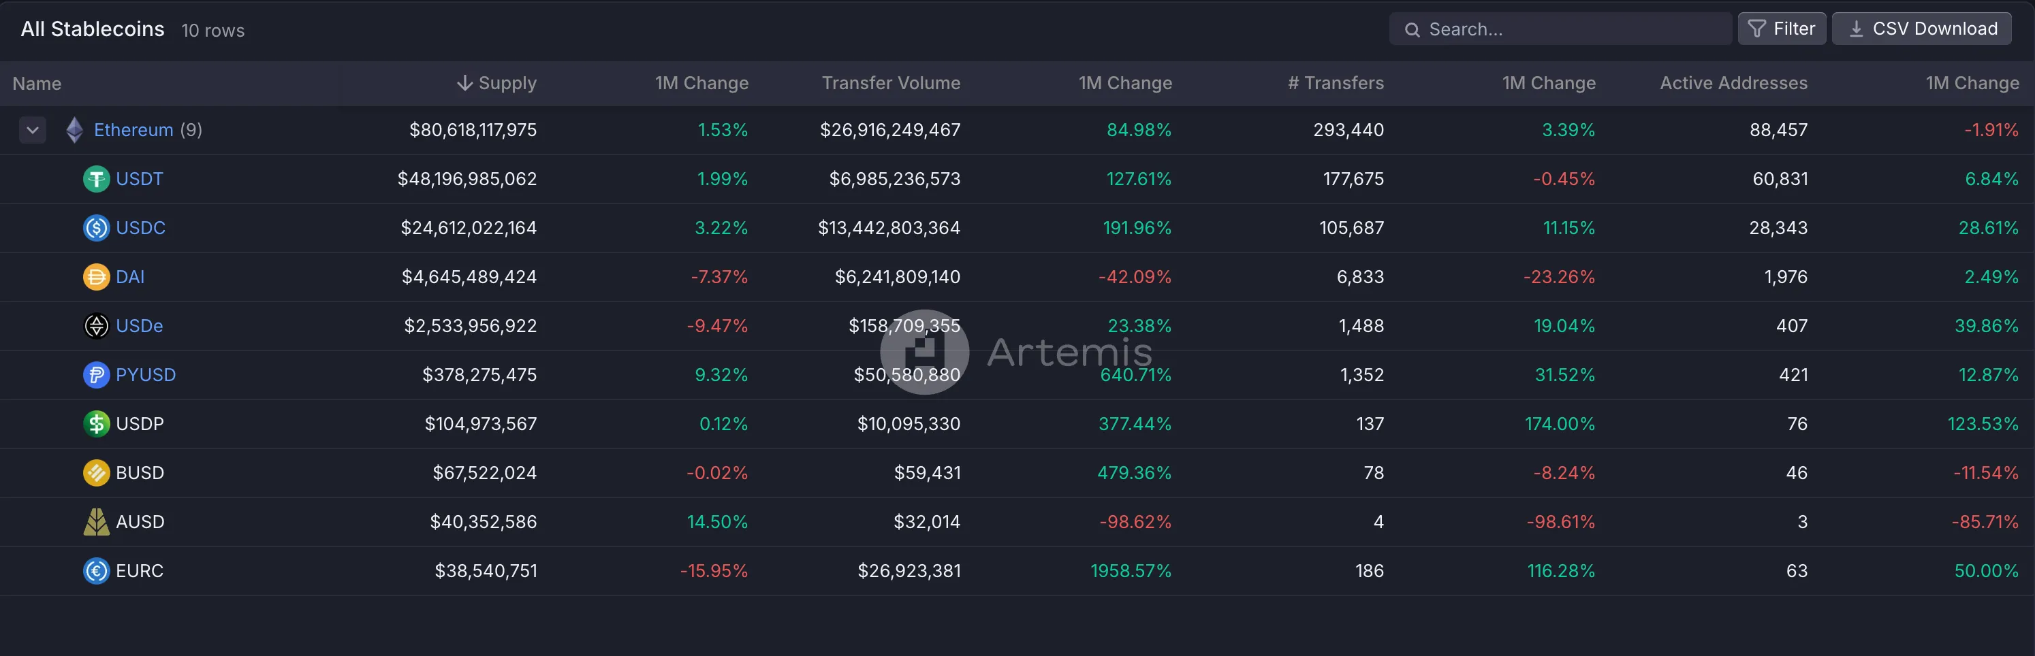The height and width of the screenshot is (656, 2035).
Task: Collapse the Ethereum group chevron
Action: click(33, 129)
